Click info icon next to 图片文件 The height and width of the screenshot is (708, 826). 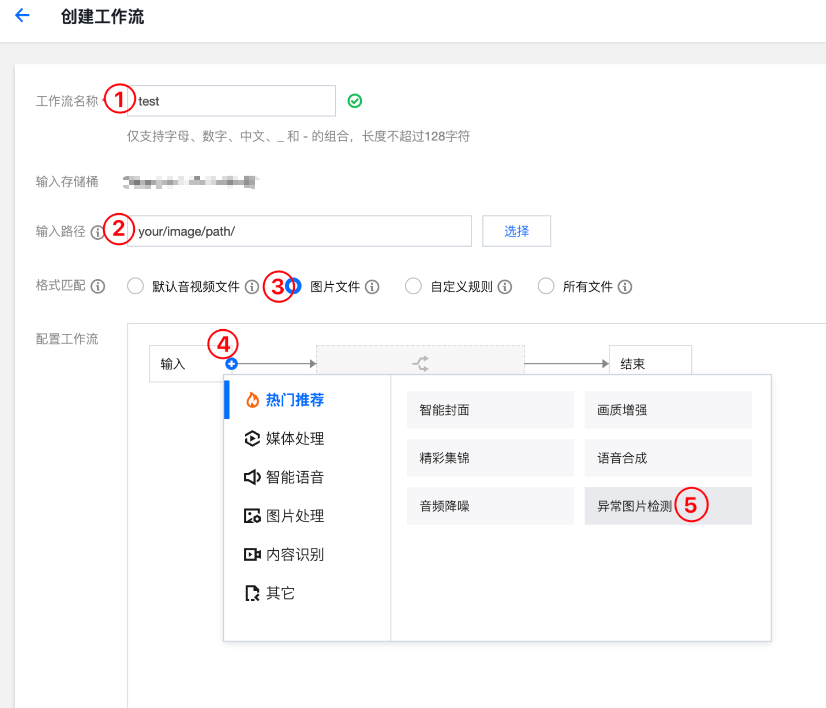372,287
